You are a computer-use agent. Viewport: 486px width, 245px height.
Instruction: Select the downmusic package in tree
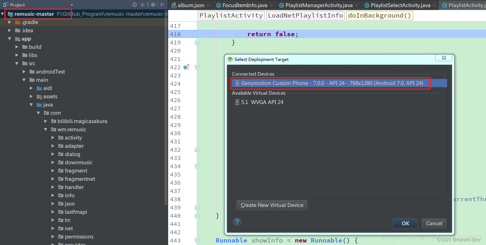pyautogui.click(x=78, y=162)
